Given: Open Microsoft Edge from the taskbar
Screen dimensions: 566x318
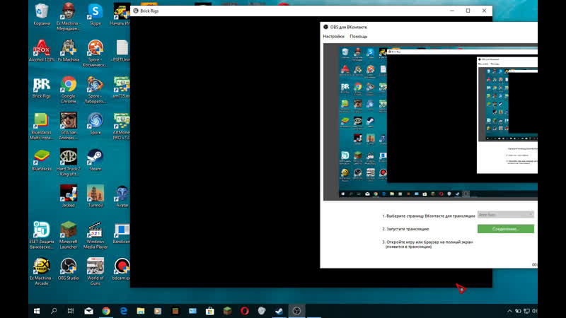Looking at the screenshot, I should (123, 311).
